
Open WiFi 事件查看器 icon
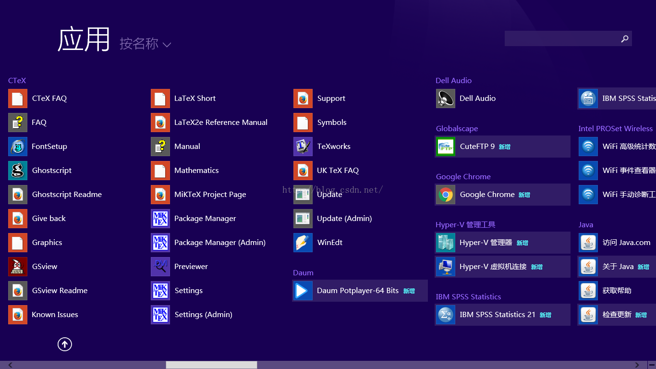pyautogui.click(x=588, y=171)
